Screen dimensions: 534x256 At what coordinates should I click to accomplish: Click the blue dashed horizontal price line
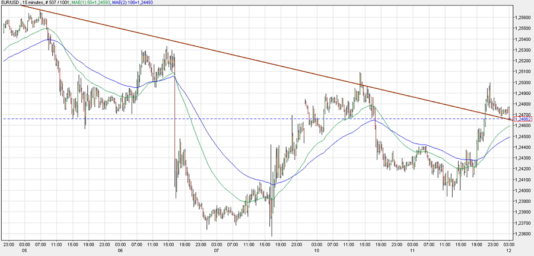[x=178, y=119]
